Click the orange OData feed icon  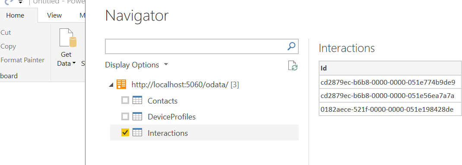pos(121,84)
